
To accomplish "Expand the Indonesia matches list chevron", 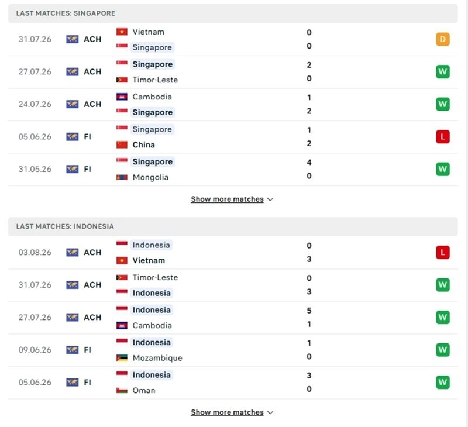I will click(270, 412).
